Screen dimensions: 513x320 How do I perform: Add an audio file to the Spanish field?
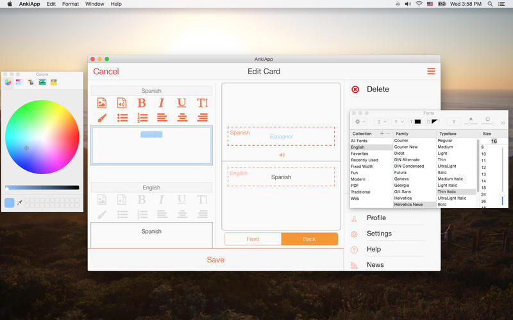(x=122, y=103)
